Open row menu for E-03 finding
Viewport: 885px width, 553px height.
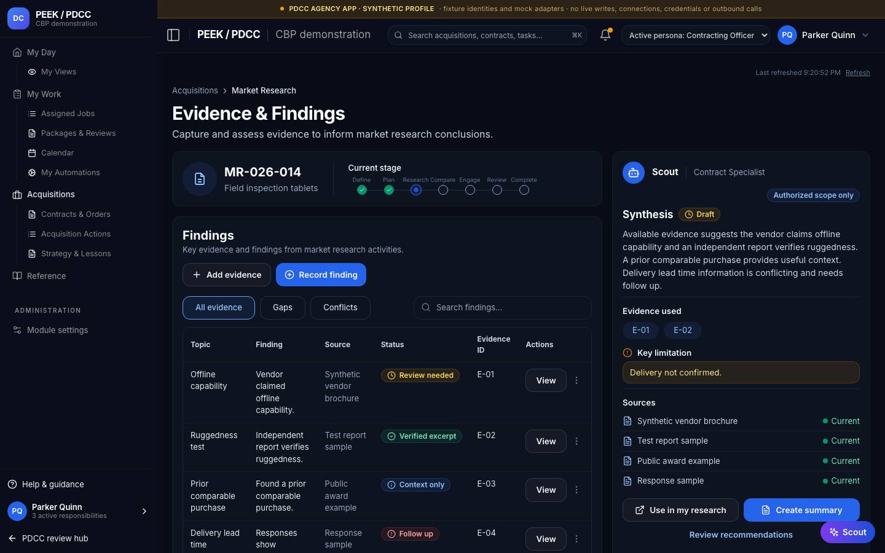(x=576, y=490)
